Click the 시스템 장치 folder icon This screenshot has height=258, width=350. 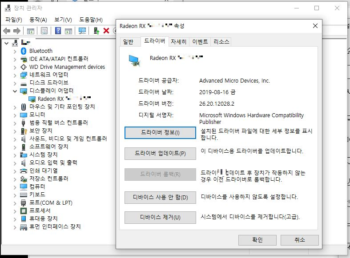click(x=24, y=155)
